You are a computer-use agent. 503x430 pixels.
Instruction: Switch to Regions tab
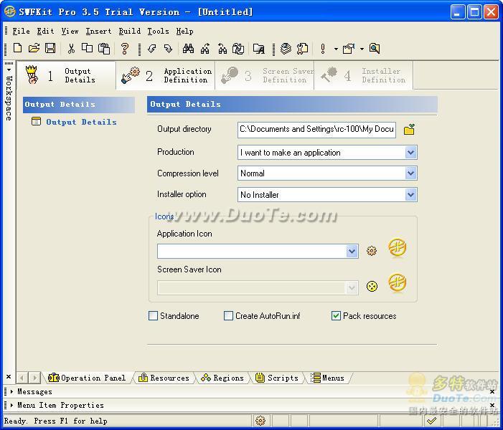tap(222, 378)
